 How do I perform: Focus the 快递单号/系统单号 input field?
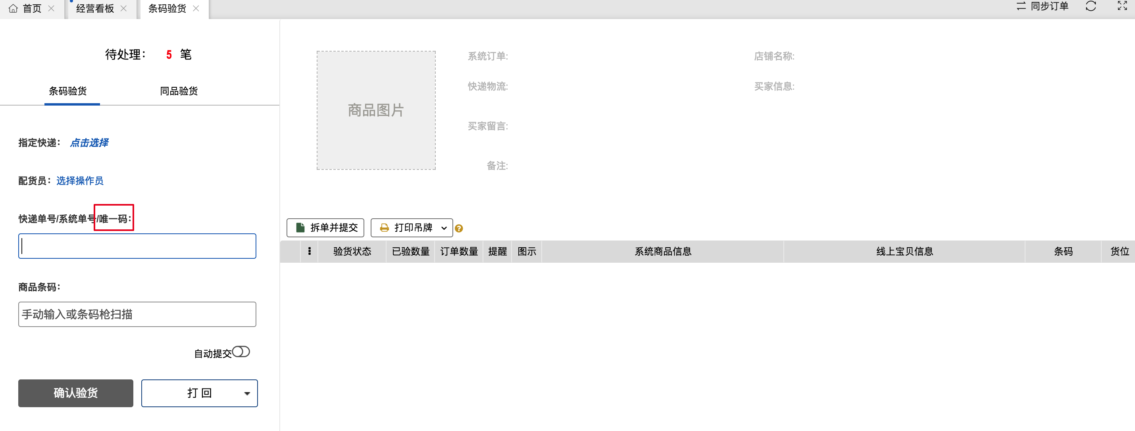pos(137,246)
